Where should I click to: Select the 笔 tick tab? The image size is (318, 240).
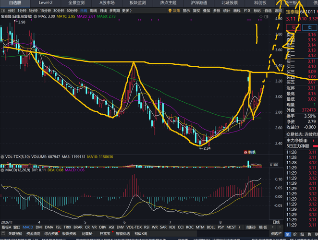(x=288, y=234)
